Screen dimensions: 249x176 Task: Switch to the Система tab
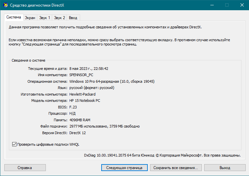click(14, 17)
